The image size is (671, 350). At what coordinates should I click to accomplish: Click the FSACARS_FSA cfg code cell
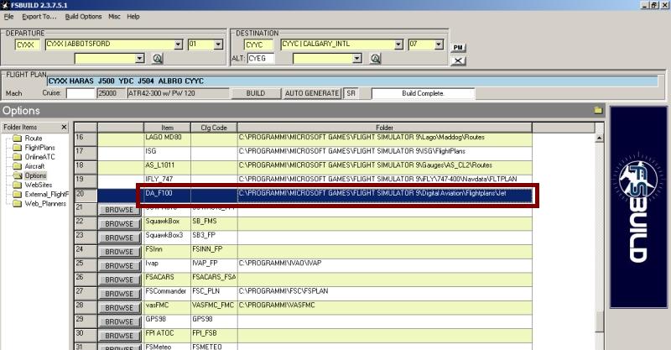(214, 279)
